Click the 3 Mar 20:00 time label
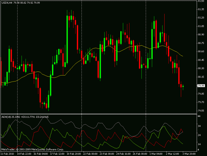The image size is (207, 156). tap(189, 154)
